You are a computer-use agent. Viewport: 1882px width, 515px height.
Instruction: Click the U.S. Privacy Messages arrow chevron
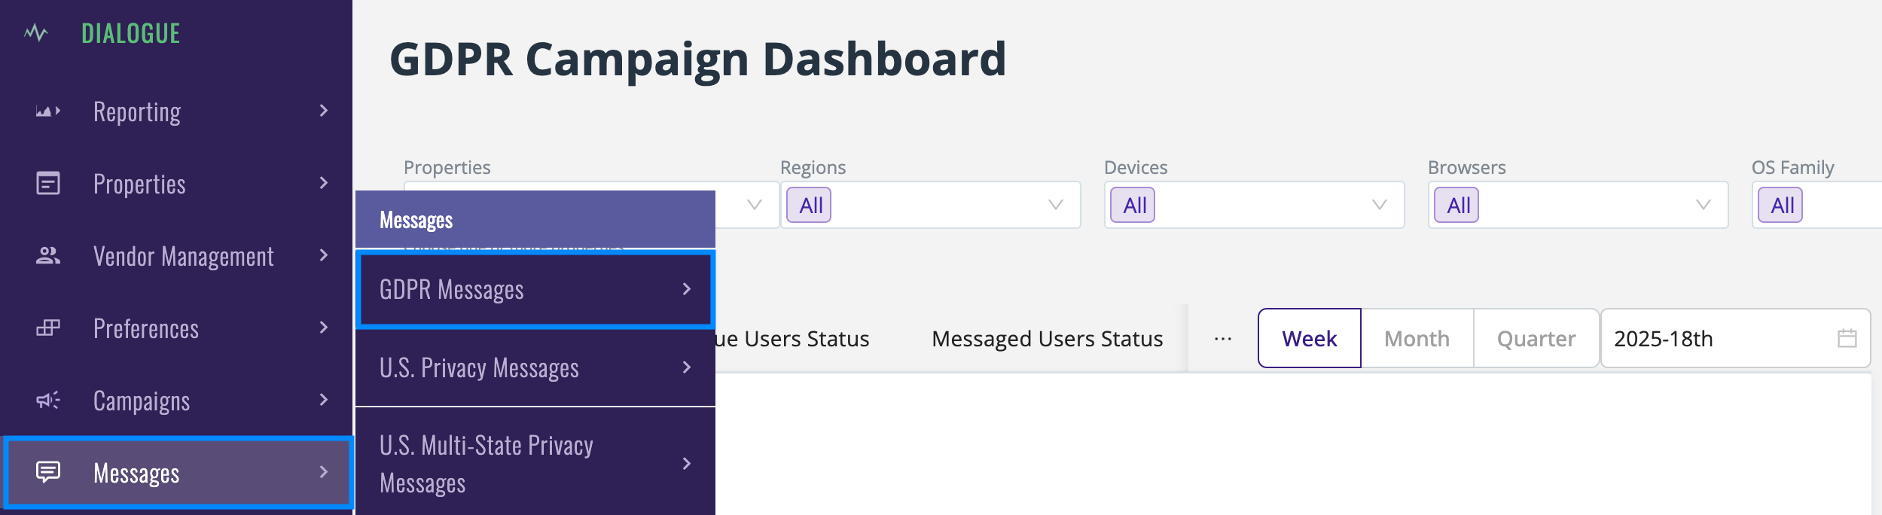(686, 367)
